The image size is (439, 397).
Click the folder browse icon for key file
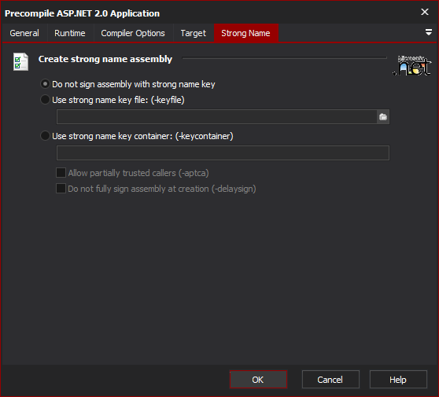click(x=383, y=116)
